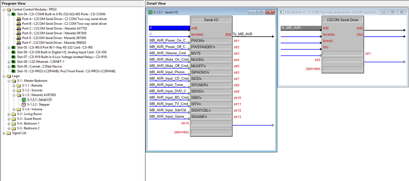Minimize the C2COM Serial Driver window
This screenshot has width=409, height=181.
pos(384,12)
